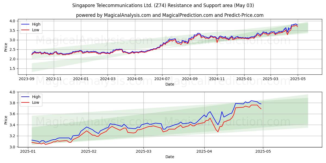Click the '2.5' y-axis tick on top chart
This screenshot has height=163, width=326.
pos(13,49)
